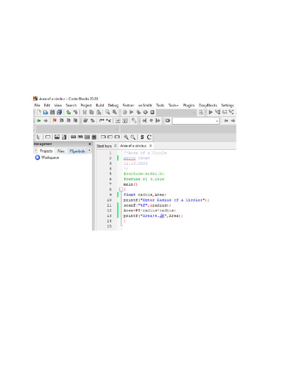
Task: Jump back with the green left arrow
Action: point(39,121)
